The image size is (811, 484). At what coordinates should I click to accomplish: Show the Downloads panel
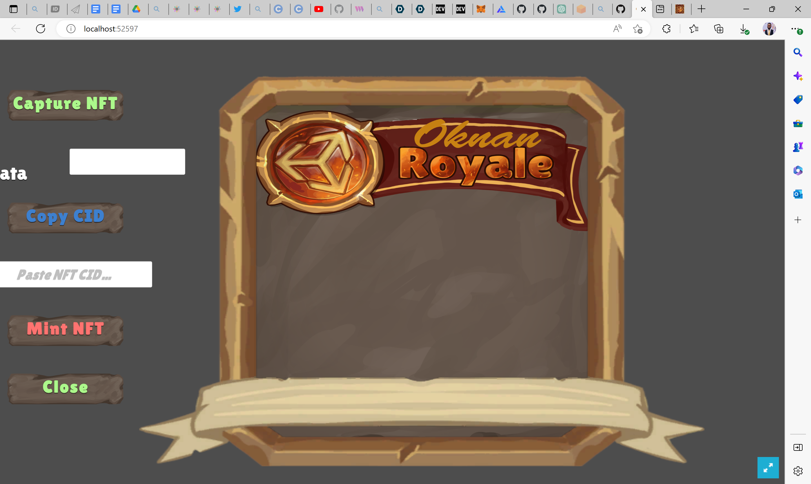pyautogui.click(x=743, y=29)
